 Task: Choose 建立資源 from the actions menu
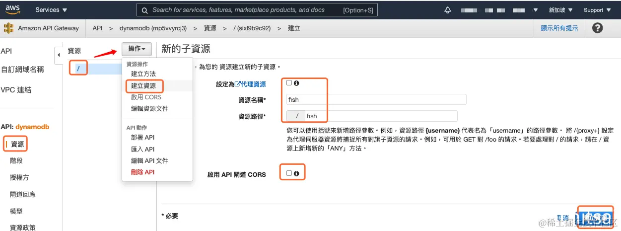pos(143,85)
